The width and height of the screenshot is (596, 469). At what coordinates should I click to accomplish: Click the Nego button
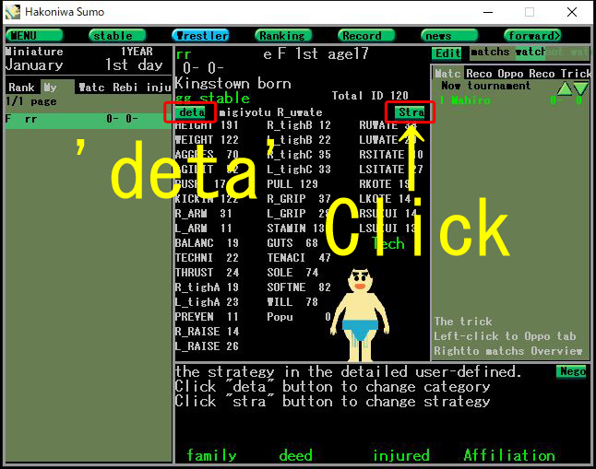571,371
